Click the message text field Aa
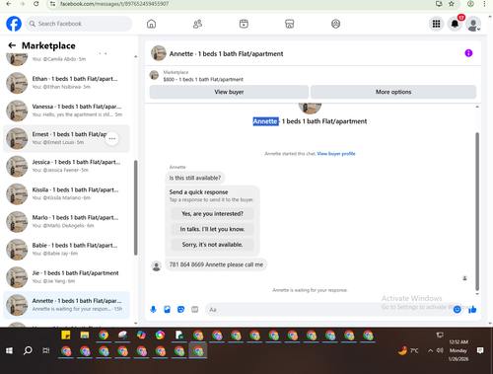This screenshot has height=374, width=493. [x=328, y=310]
